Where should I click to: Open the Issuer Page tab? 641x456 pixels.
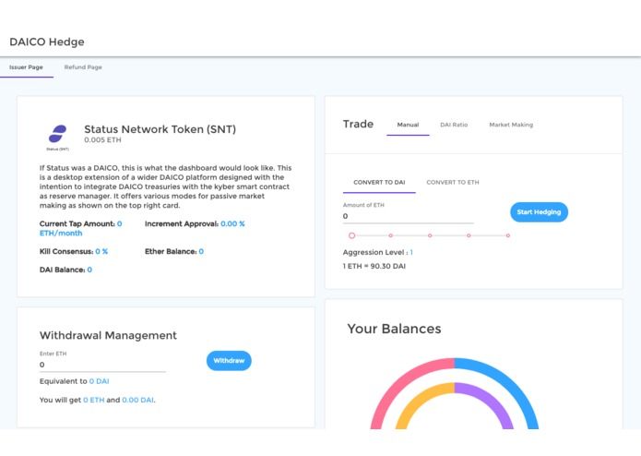click(x=26, y=67)
